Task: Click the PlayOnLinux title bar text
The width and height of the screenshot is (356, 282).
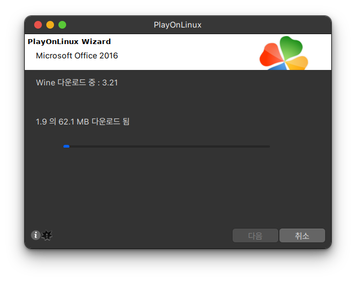Action: [177, 25]
